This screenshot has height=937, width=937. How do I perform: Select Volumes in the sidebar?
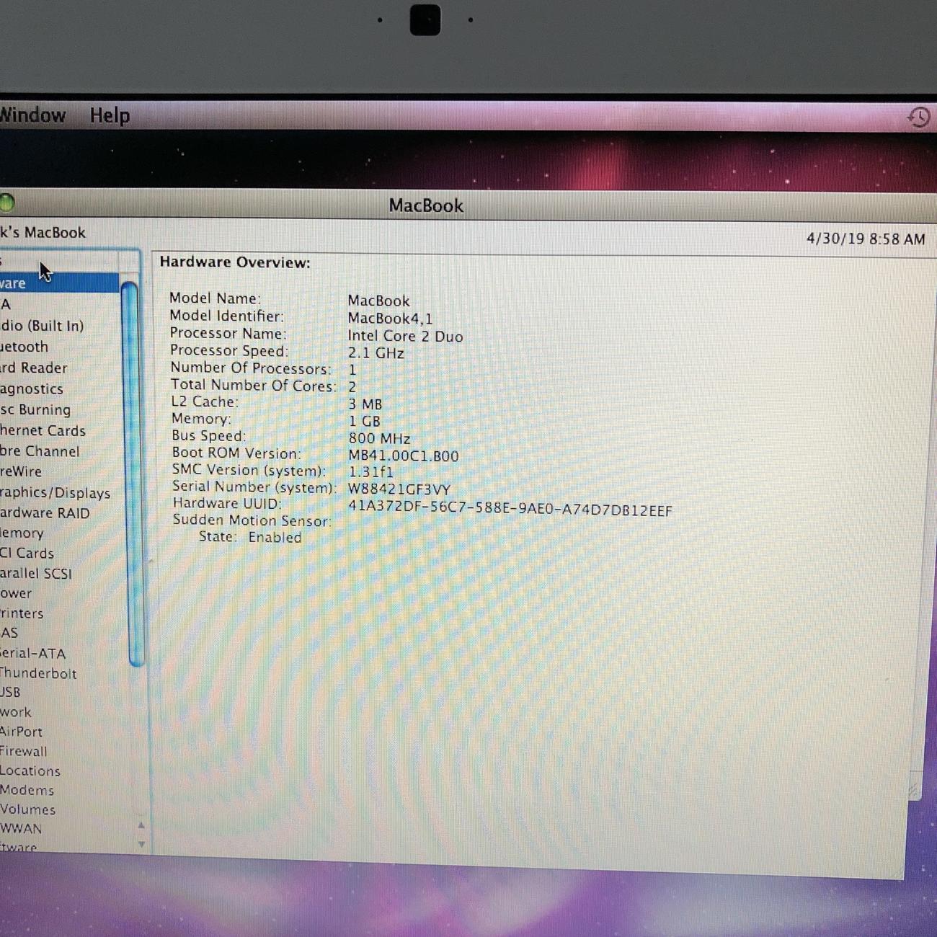pyautogui.click(x=27, y=809)
